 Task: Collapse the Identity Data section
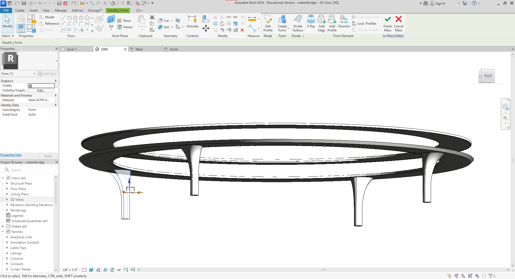[x=56, y=105]
